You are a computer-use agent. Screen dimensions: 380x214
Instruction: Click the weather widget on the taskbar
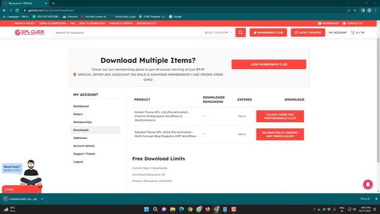click(9, 209)
